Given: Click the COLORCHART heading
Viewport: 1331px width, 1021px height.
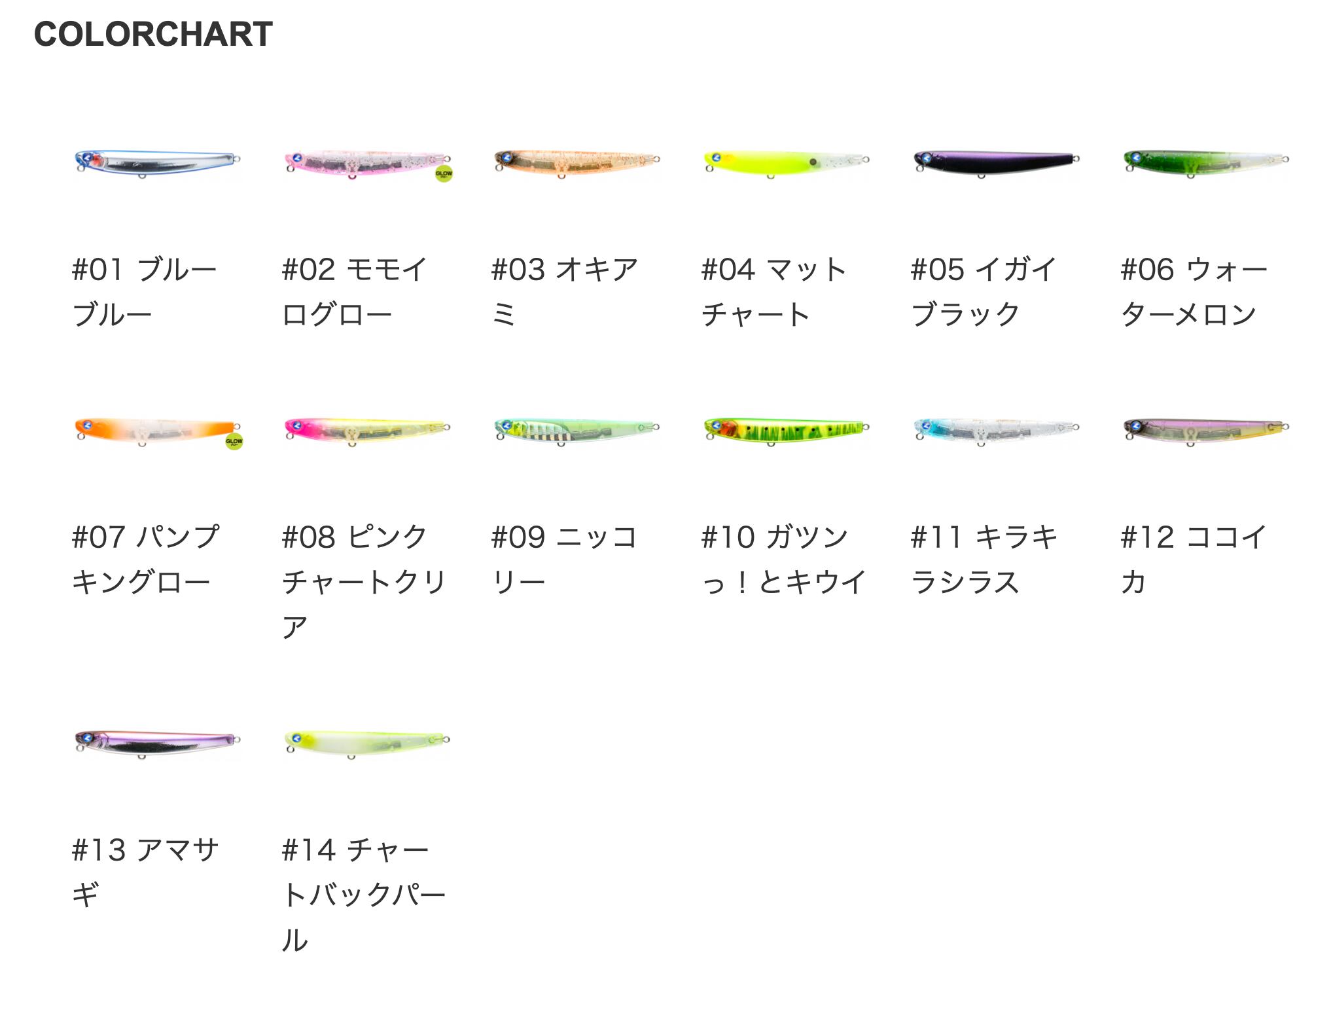Looking at the screenshot, I should 153,34.
